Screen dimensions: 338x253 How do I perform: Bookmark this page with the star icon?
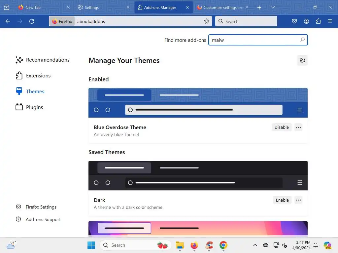click(x=207, y=21)
